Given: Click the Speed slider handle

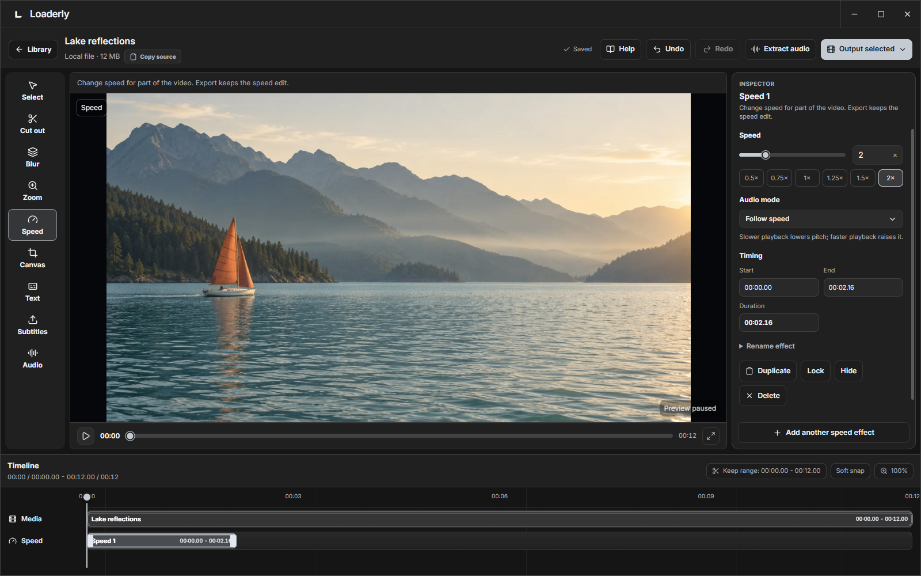Looking at the screenshot, I should point(765,155).
